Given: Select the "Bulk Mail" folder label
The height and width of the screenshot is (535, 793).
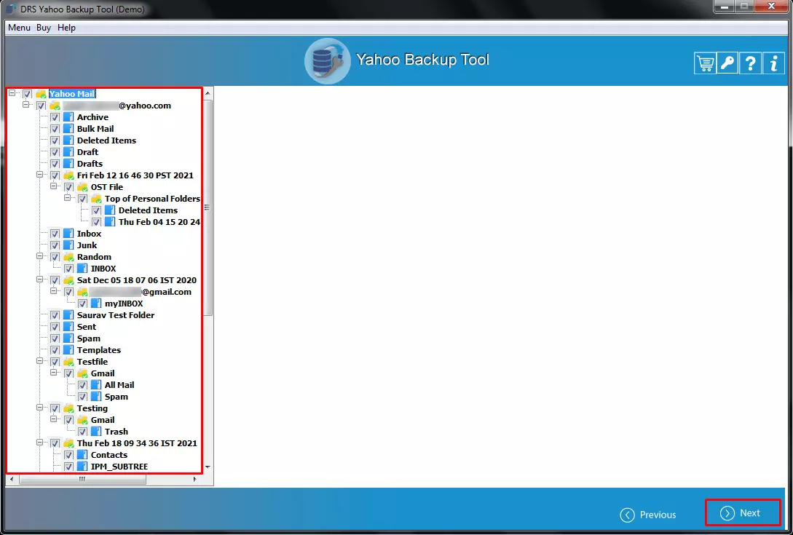Looking at the screenshot, I should [x=95, y=129].
